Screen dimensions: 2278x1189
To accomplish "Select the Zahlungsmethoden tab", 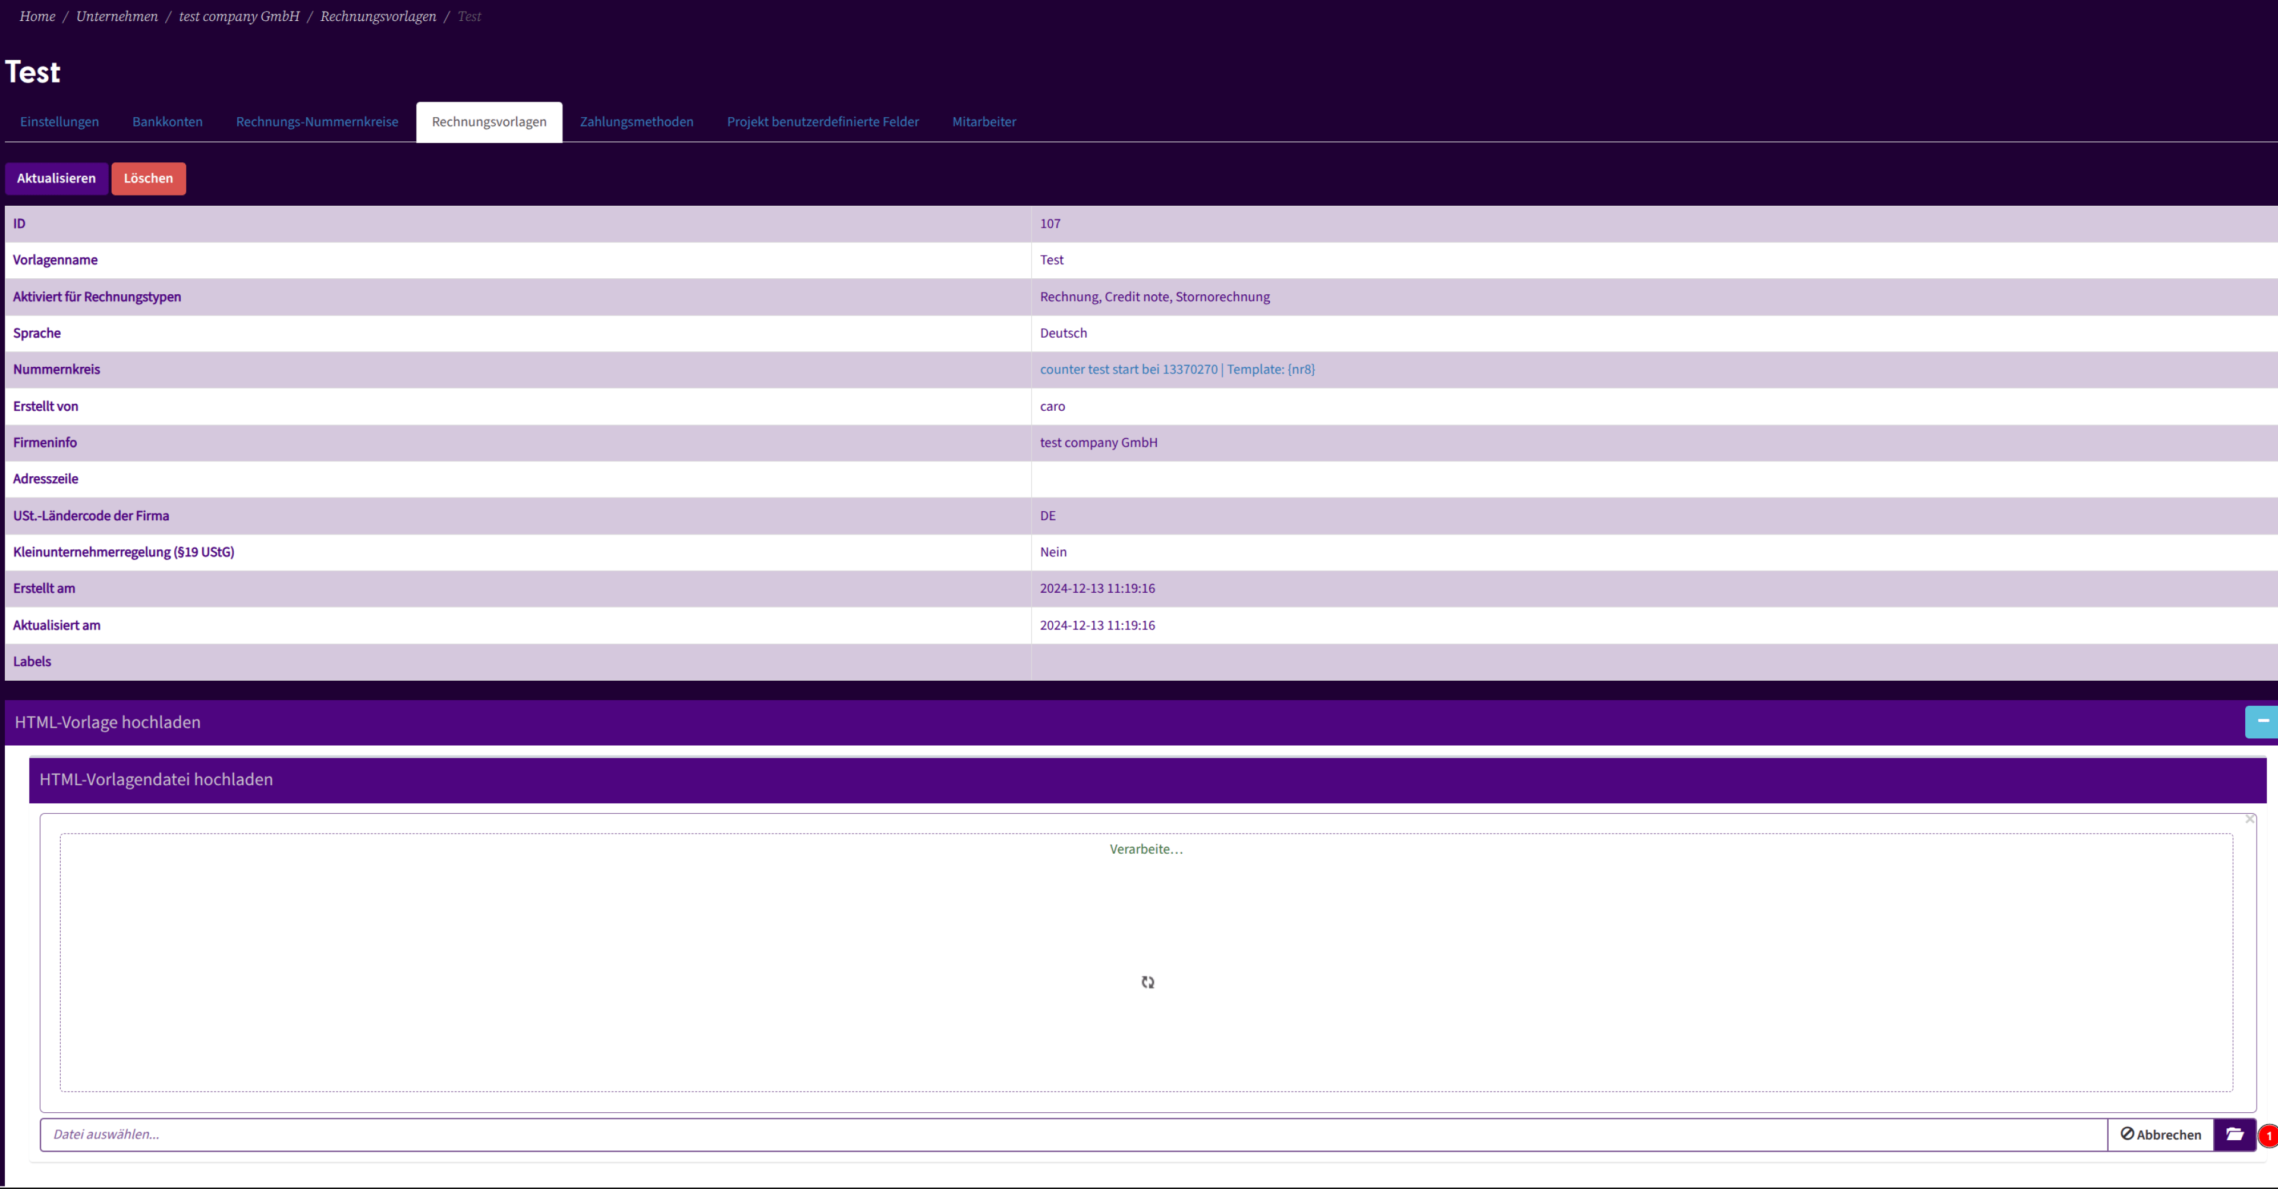I will point(636,122).
